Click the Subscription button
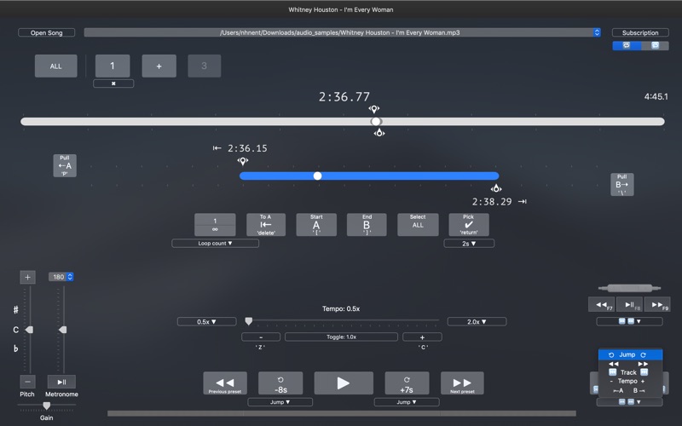The image size is (682, 426). coord(639,32)
